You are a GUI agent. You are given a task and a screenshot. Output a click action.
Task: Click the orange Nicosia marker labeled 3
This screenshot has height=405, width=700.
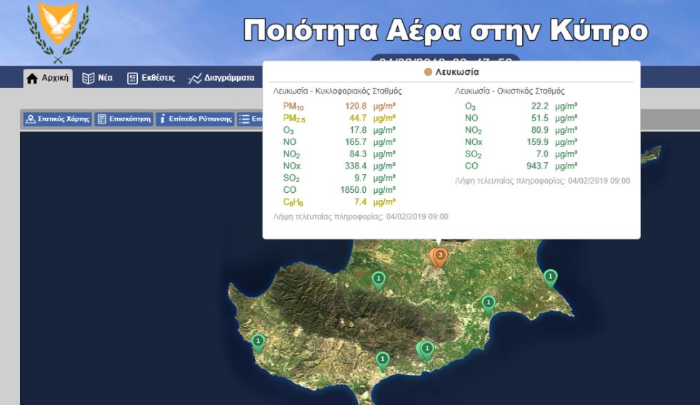440,256
